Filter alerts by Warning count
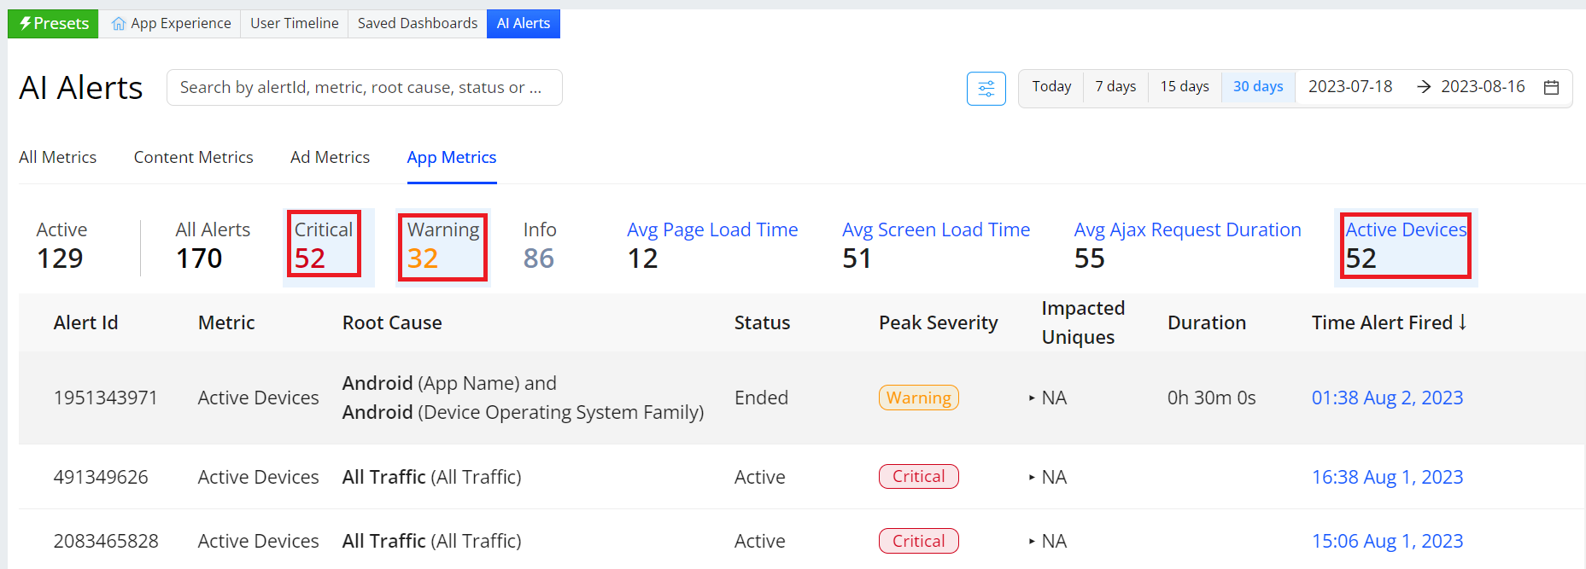The image size is (1586, 569). tap(442, 245)
